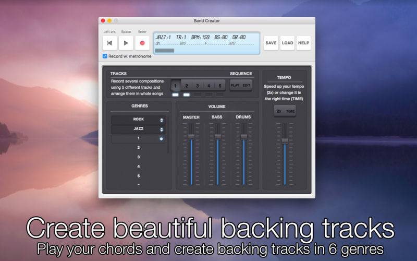Choose pattern 3 in the genre list
The width and height of the screenshot is (417, 261).
tap(139, 157)
